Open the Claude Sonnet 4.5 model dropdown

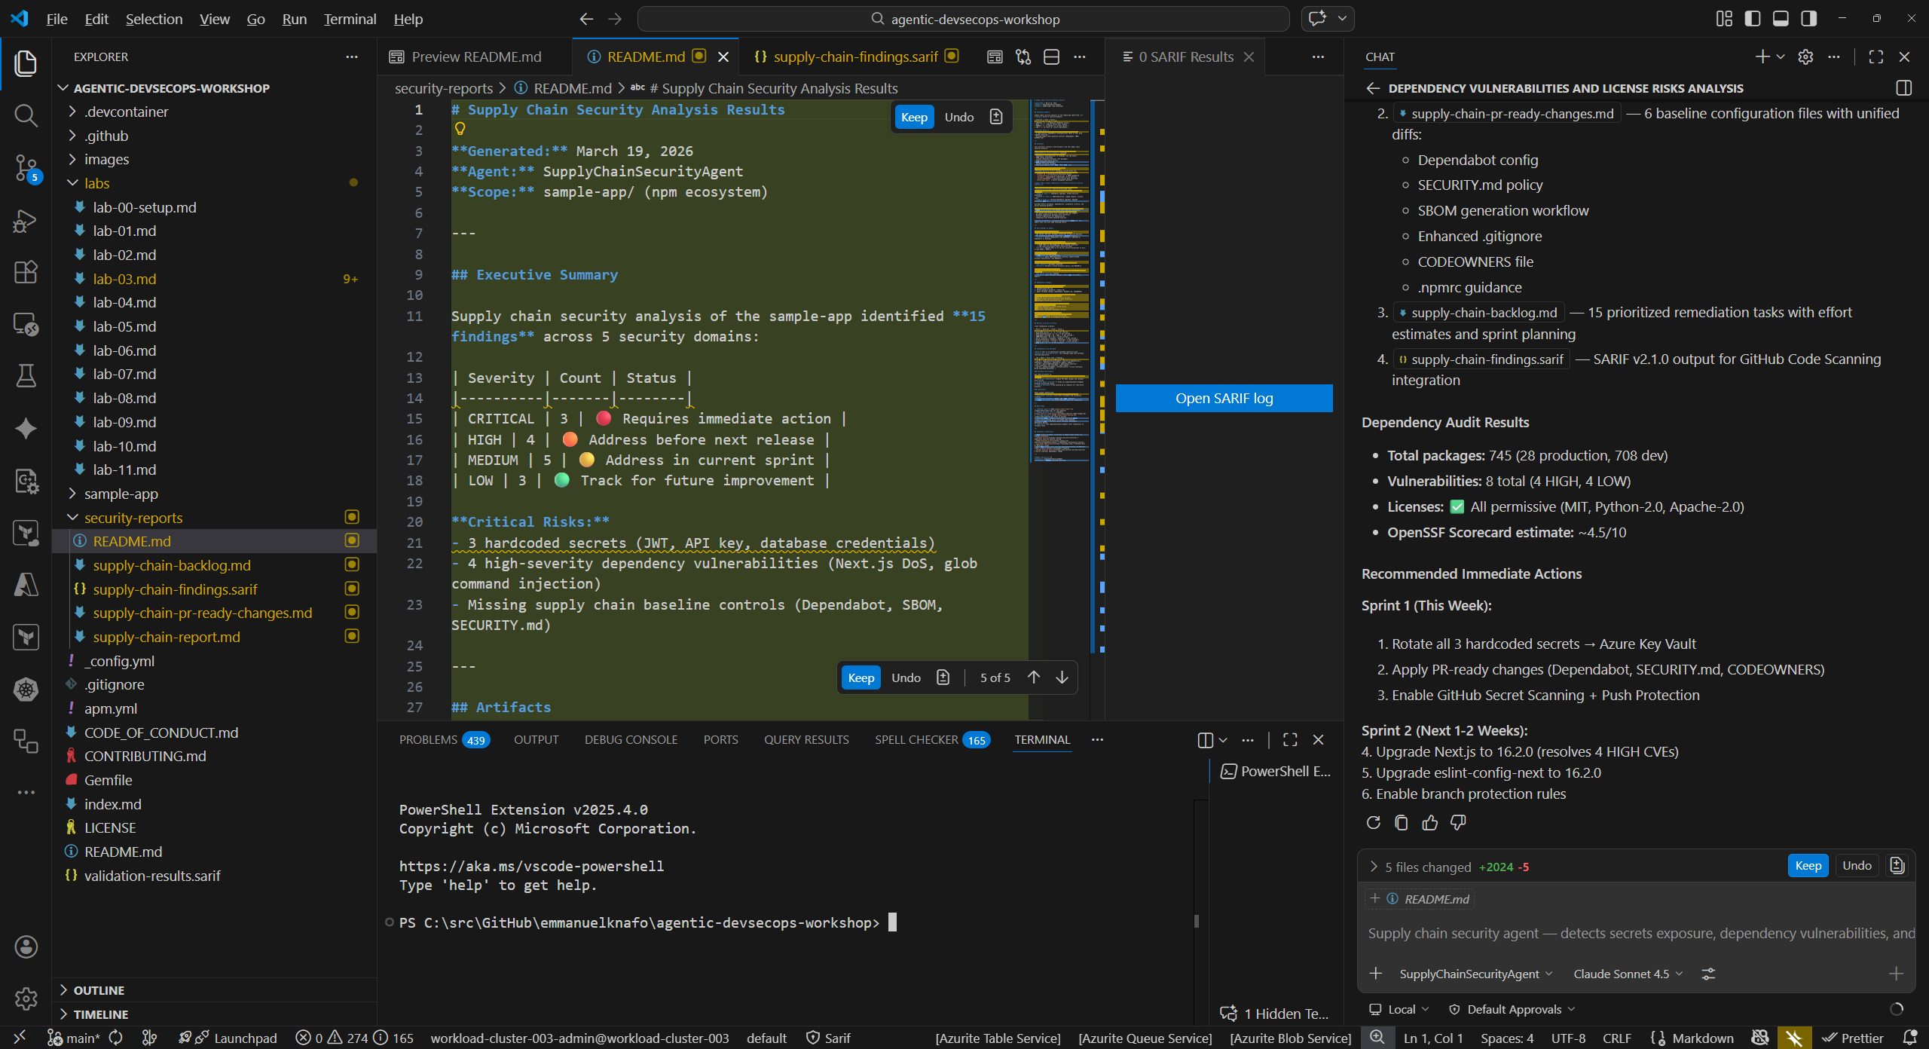[x=1628, y=974]
